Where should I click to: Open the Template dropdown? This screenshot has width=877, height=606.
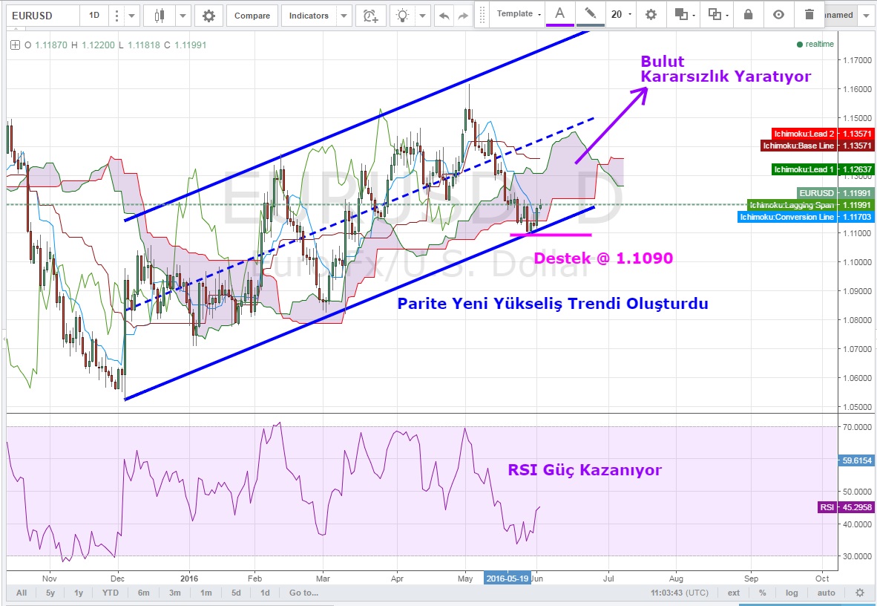pyautogui.click(x=518, y=14)
